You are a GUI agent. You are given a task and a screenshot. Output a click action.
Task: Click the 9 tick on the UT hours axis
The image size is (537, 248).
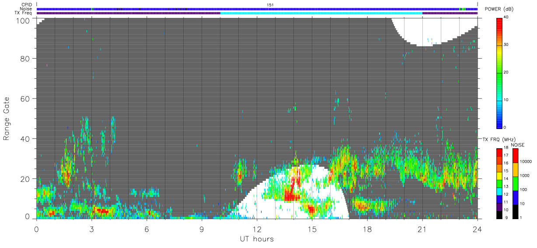click(202, 229)
